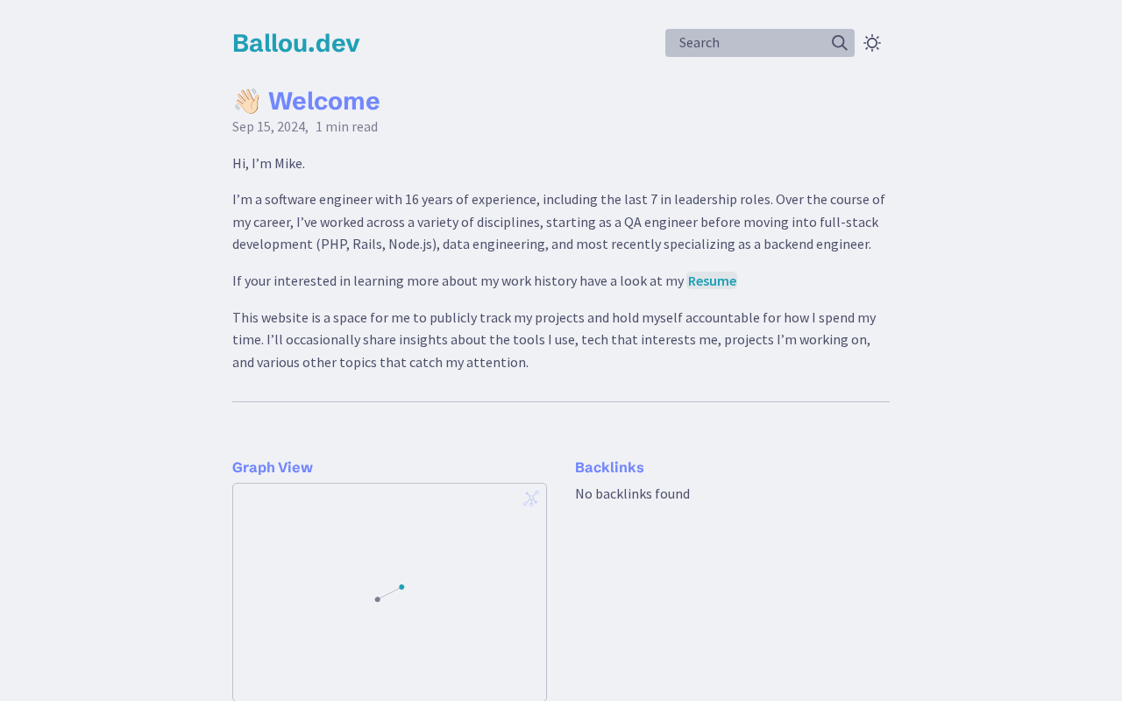1122x701 pixels.
Task: Click the Graph View heading
Action: click(272, 468)
